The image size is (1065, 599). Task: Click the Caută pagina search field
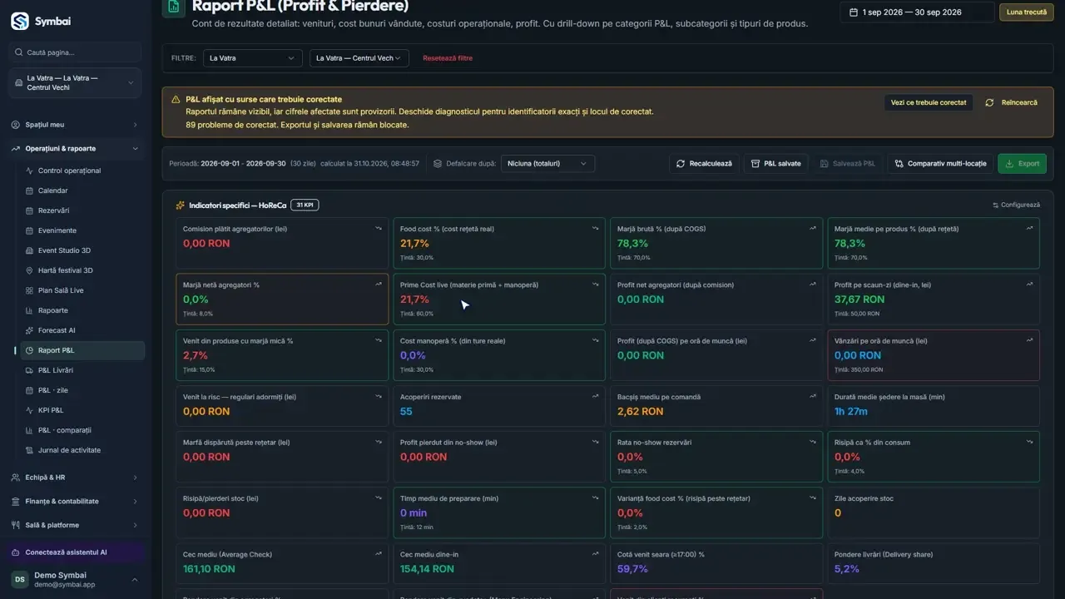pos(75,52)
